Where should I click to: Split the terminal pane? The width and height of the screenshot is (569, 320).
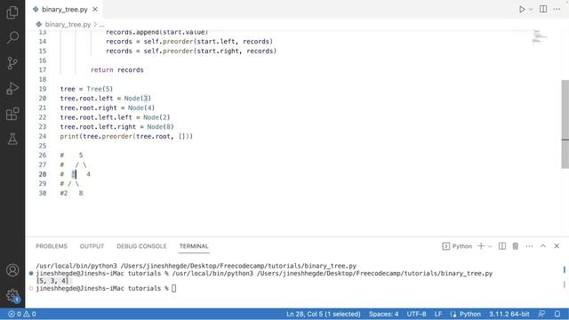point(502,246)
